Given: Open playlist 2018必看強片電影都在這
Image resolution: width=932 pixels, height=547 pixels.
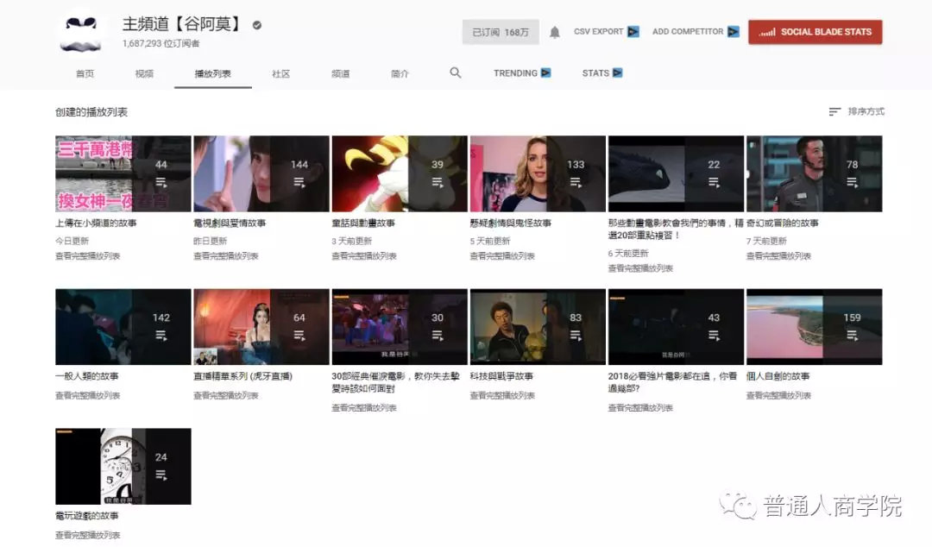Looking at the screenshot, I should point(672,382).
